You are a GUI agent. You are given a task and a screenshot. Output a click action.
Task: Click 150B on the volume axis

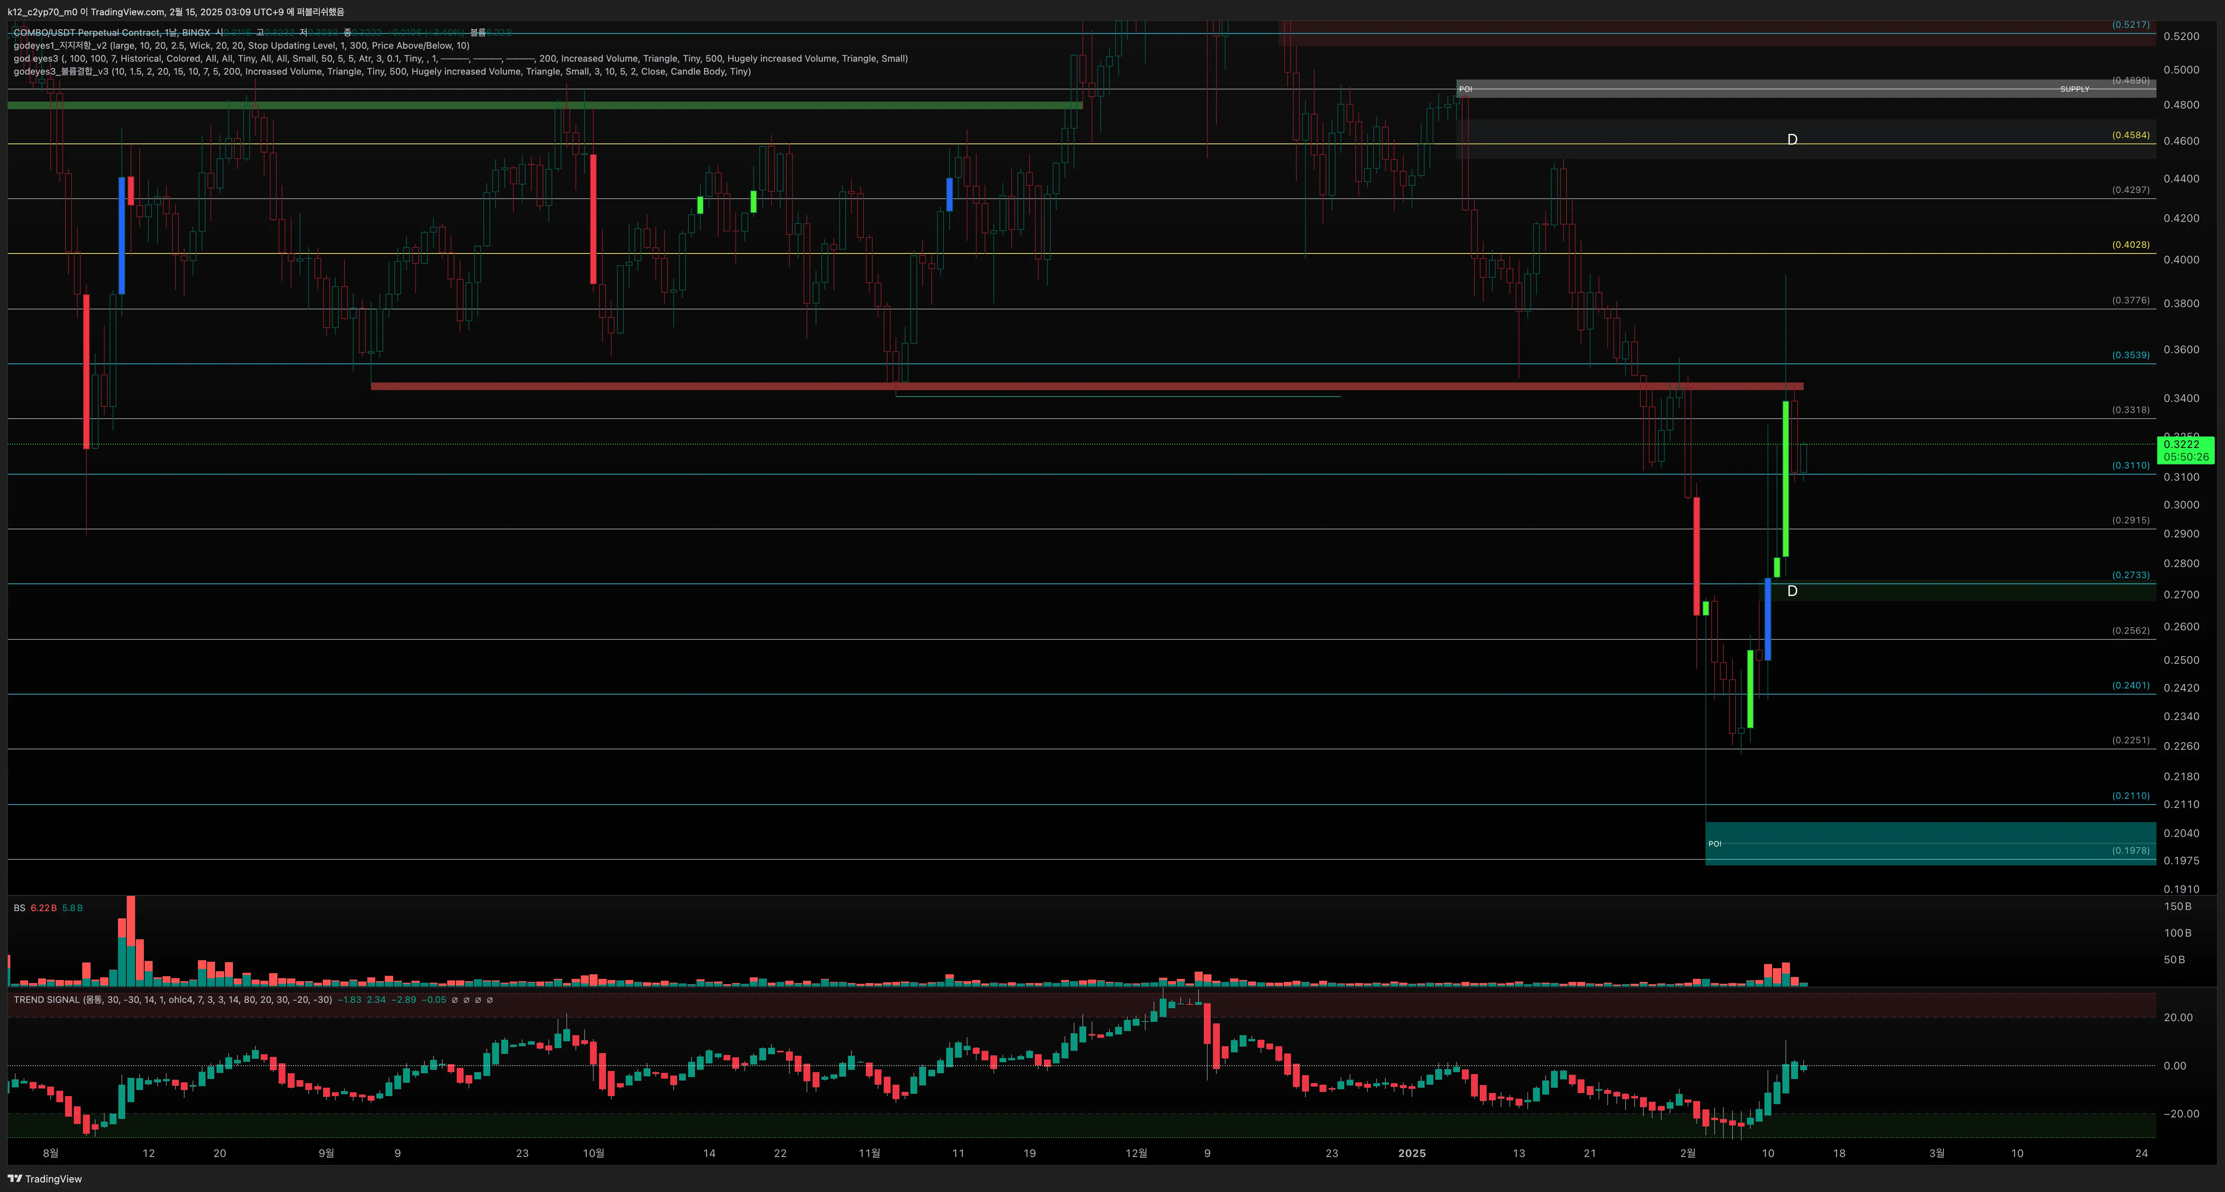tap(2177, 907)
